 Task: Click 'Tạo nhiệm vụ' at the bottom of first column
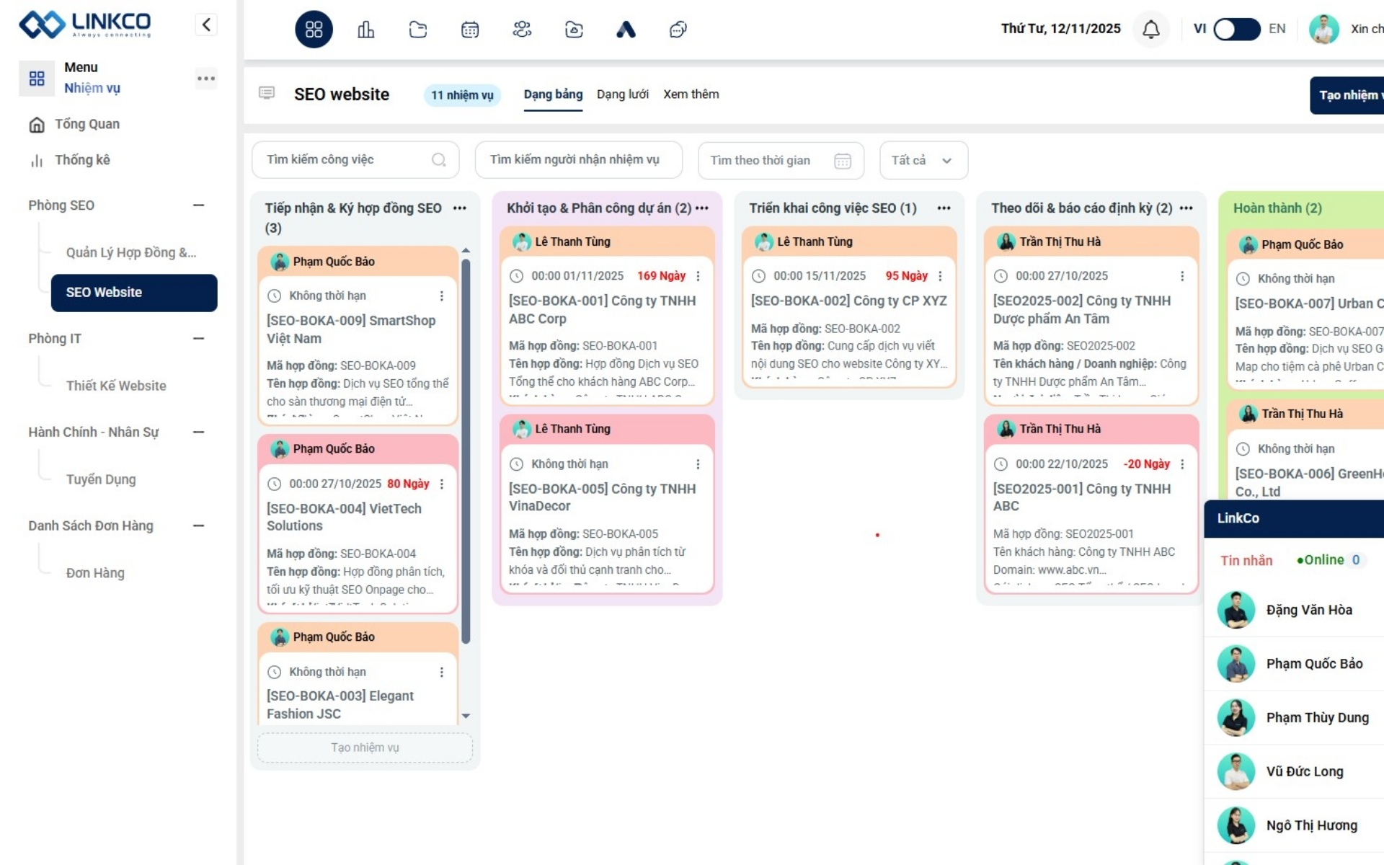pos(364,748)
